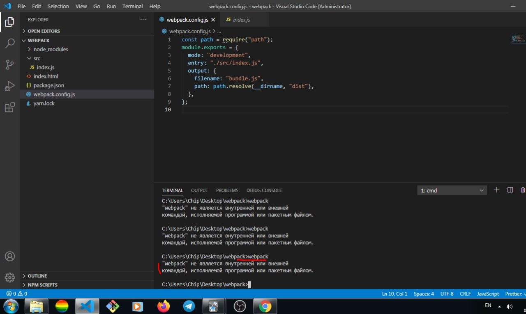Viewport: 526px width, 314px height.
Task: Open the Go menu
Action: tap(97, 6)
